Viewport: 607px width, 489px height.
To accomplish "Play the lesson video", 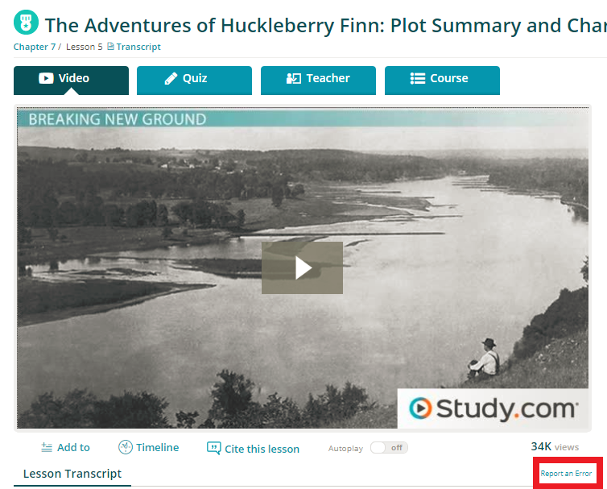I will click(302, 267).
